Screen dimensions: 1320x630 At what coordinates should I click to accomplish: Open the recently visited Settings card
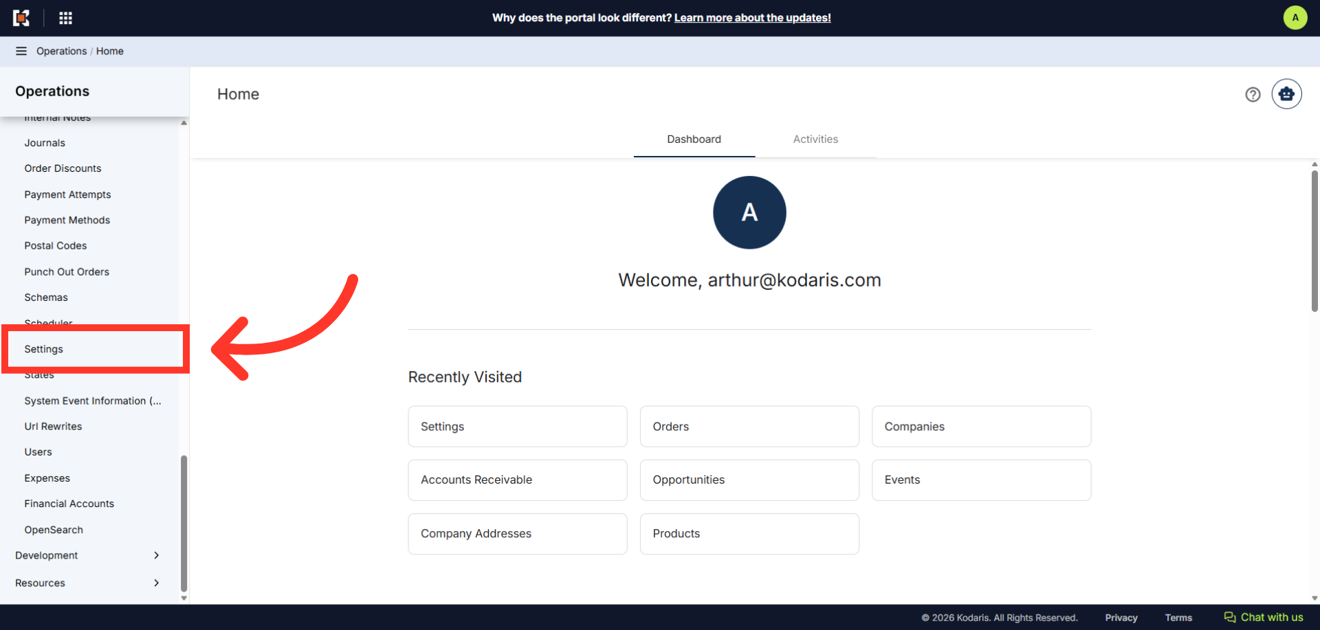518,427
